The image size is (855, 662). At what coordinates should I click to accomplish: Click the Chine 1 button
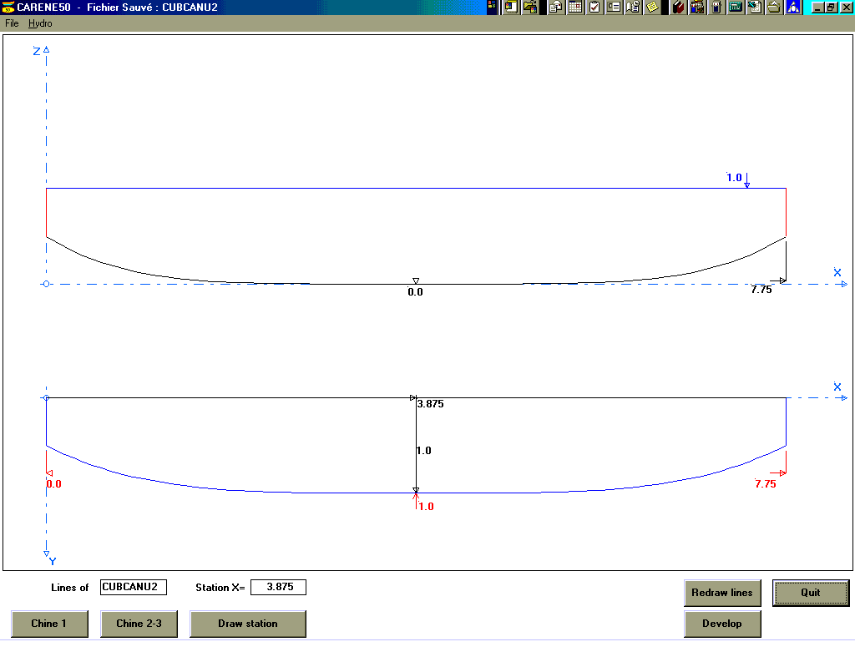point(49,624)
